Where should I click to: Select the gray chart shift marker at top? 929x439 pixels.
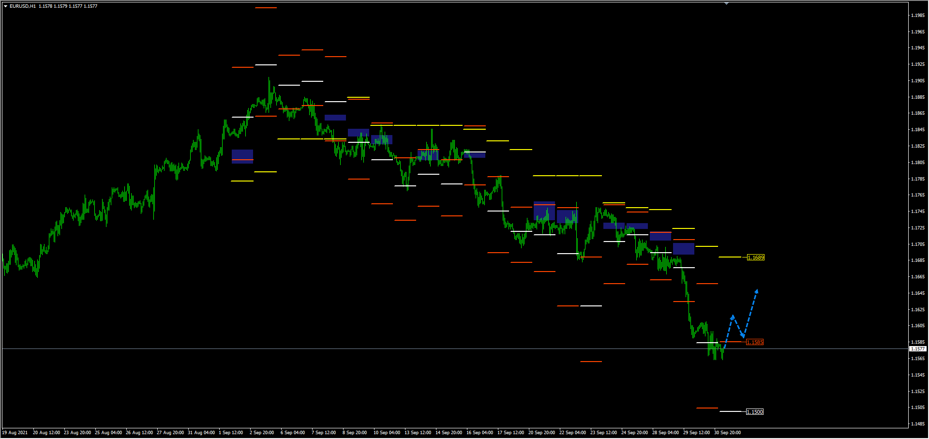[x=726, y=3]
